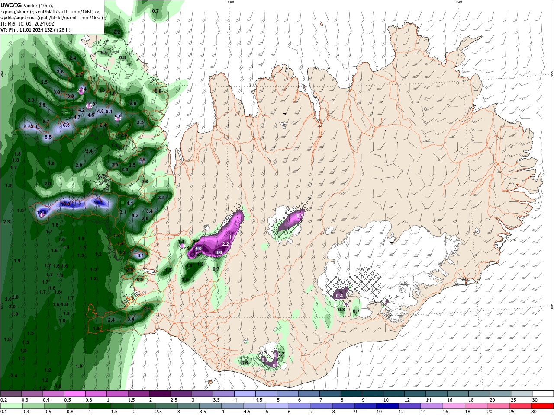
Task: Choose the upper legend teal swatch between 8 and 9
Action: (351, 394)
